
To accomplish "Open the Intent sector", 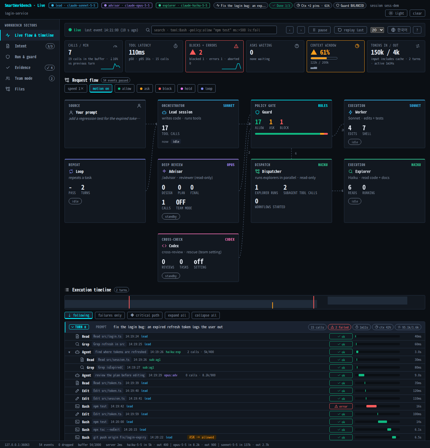I will pos(30,46).
